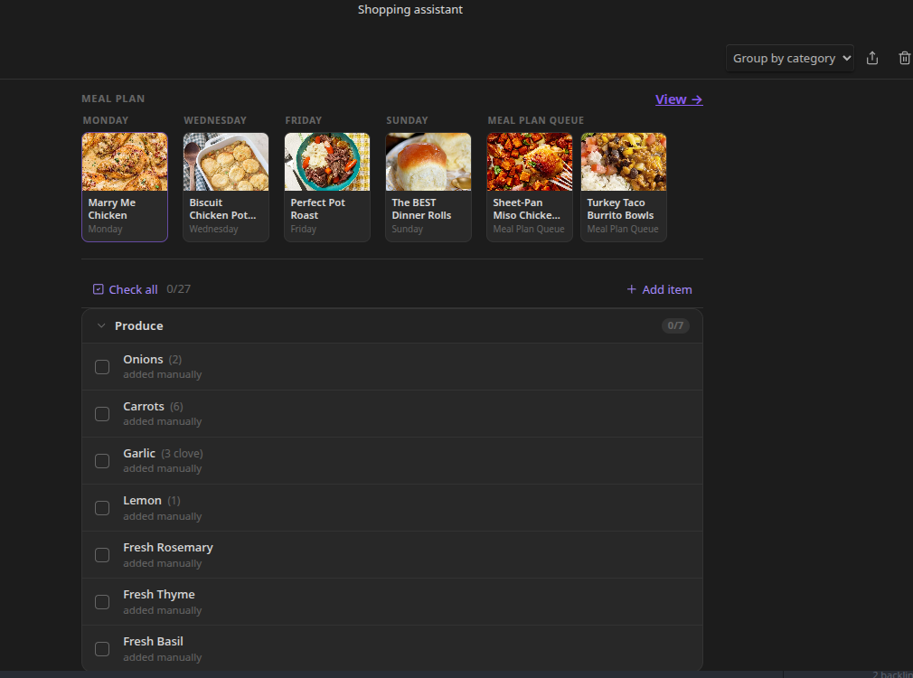Click the Fresh Rosemary item name
Screen dimensions: 913x678
click(x=168, y=548)
